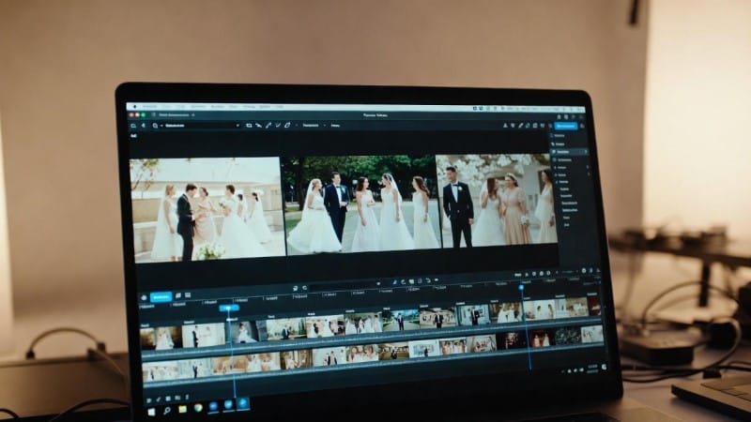This screenshot has width=751, height=422.
Task: Click the green window zoom button
Action: point(144,114)
